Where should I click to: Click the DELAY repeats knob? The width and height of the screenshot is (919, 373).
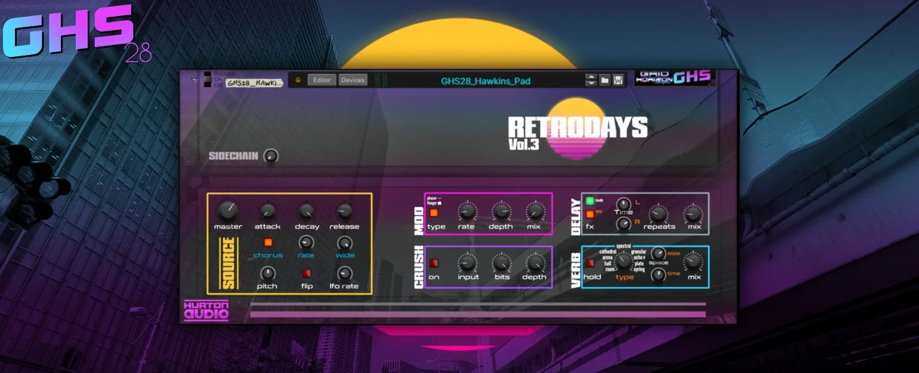tap(658, 214)
